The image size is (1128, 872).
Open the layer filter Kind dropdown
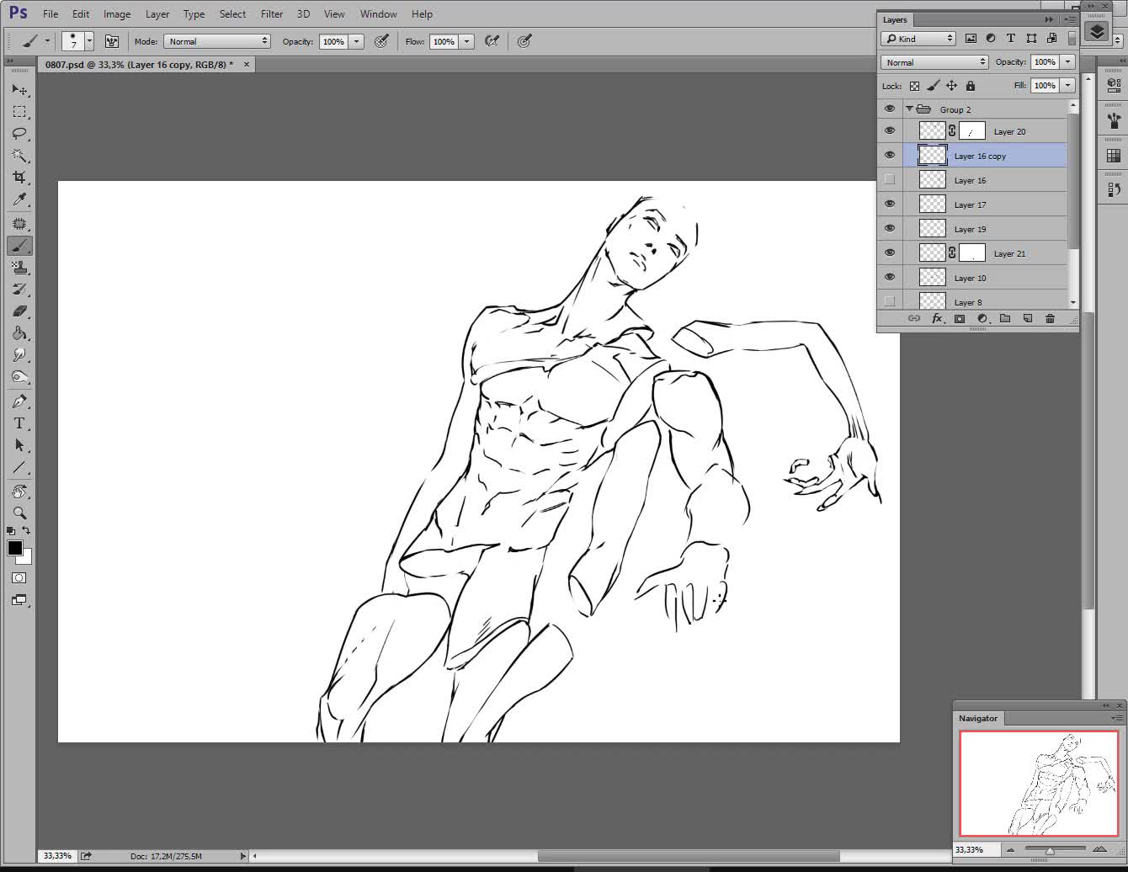[x=918, y=39]
